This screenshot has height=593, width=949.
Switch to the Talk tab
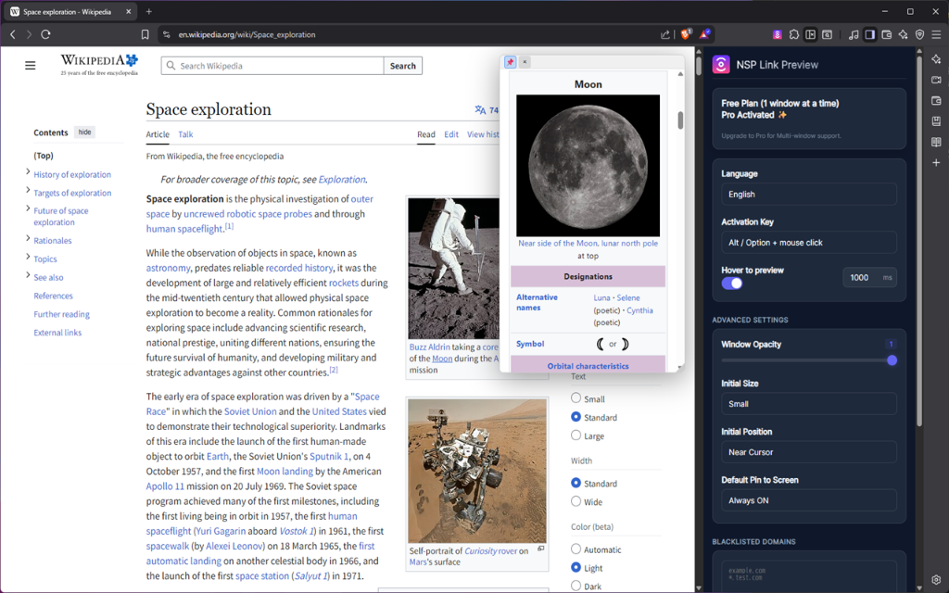click(x=185, y=134)
